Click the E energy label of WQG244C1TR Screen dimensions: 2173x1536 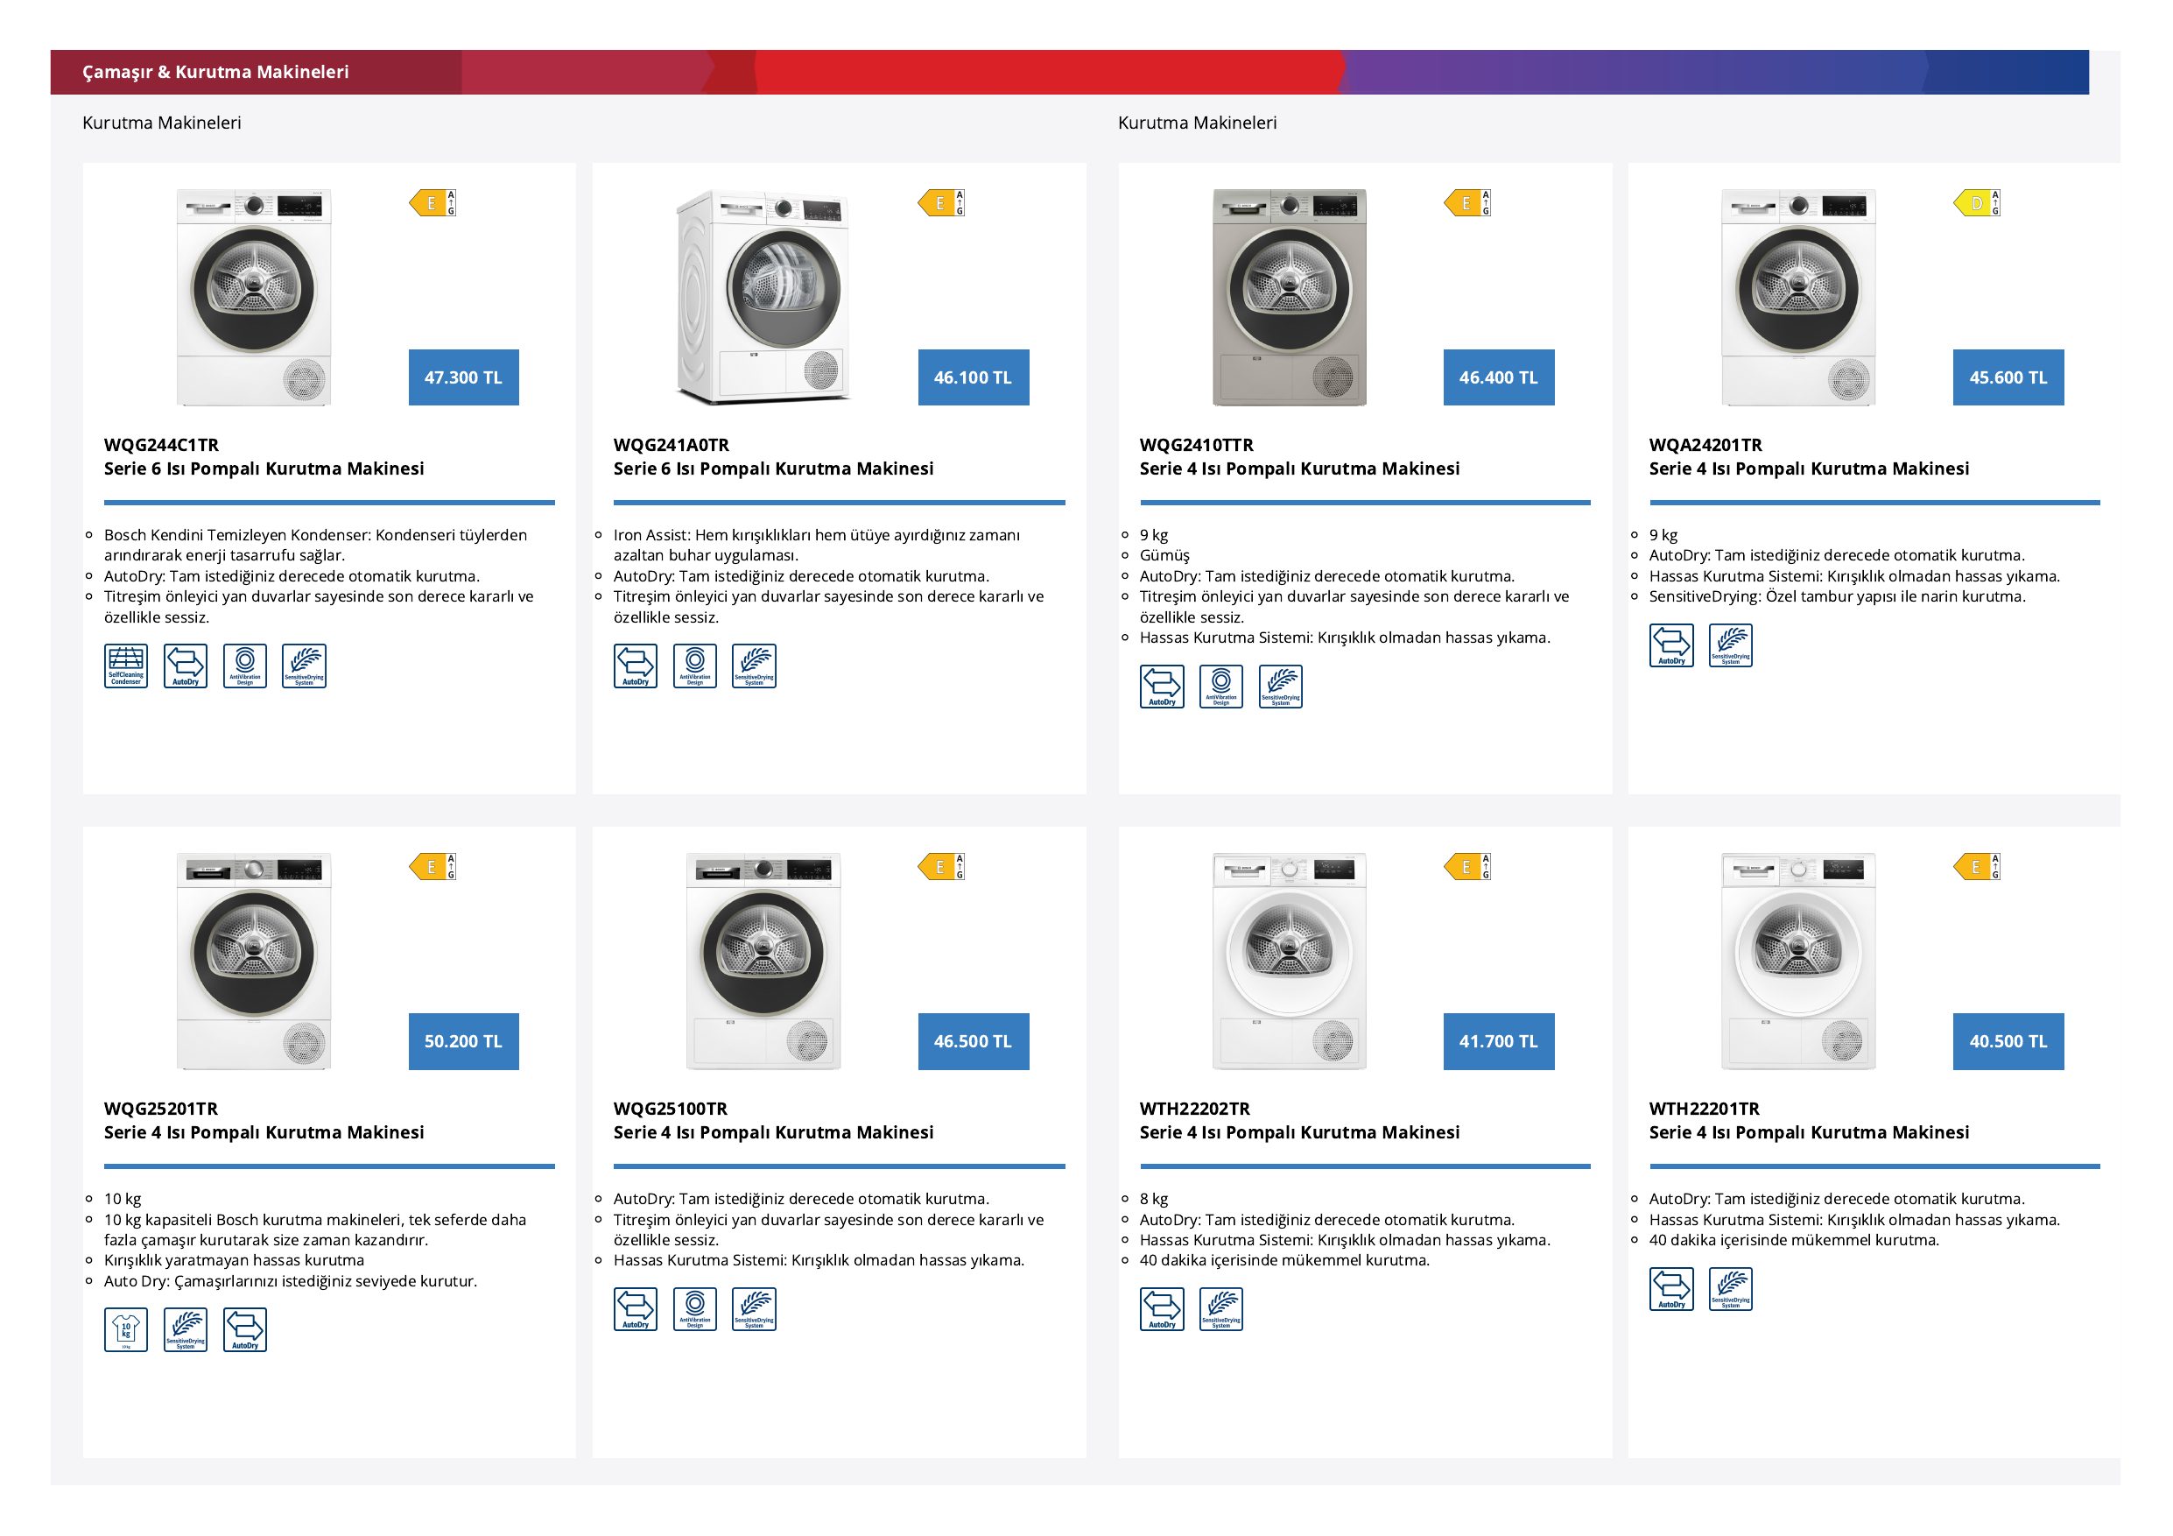click(432, 202)
